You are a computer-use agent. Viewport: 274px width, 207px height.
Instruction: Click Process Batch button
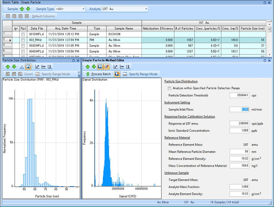point(98,74)
